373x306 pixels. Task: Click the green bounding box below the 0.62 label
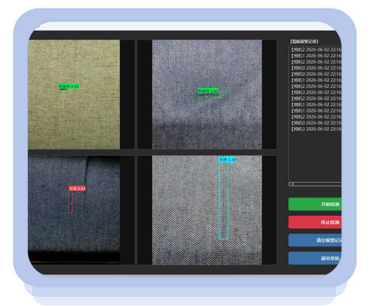[212, 95]
